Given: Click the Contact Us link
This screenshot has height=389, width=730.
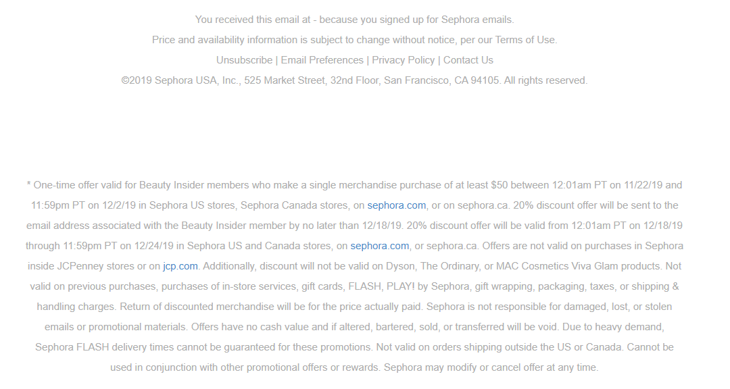Looking at the screenshot, I should click(468, 60).
